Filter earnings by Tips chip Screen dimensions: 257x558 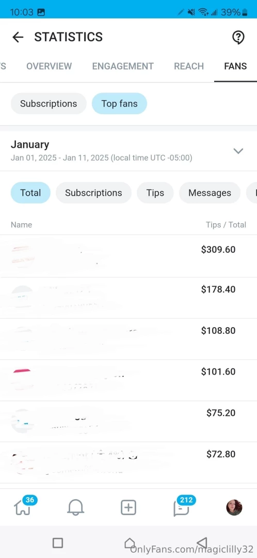155,193
